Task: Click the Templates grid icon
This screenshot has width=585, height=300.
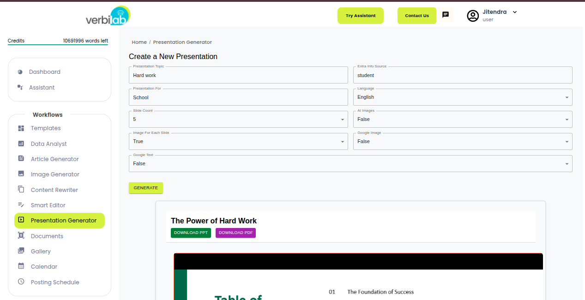Action: pyautogui.click(x=21, y=128)
